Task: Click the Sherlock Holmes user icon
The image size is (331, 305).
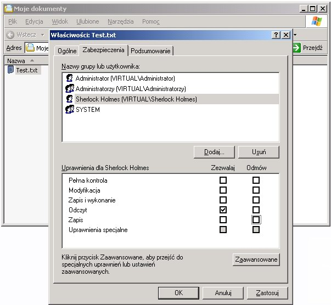Action: tap(70, 99)
